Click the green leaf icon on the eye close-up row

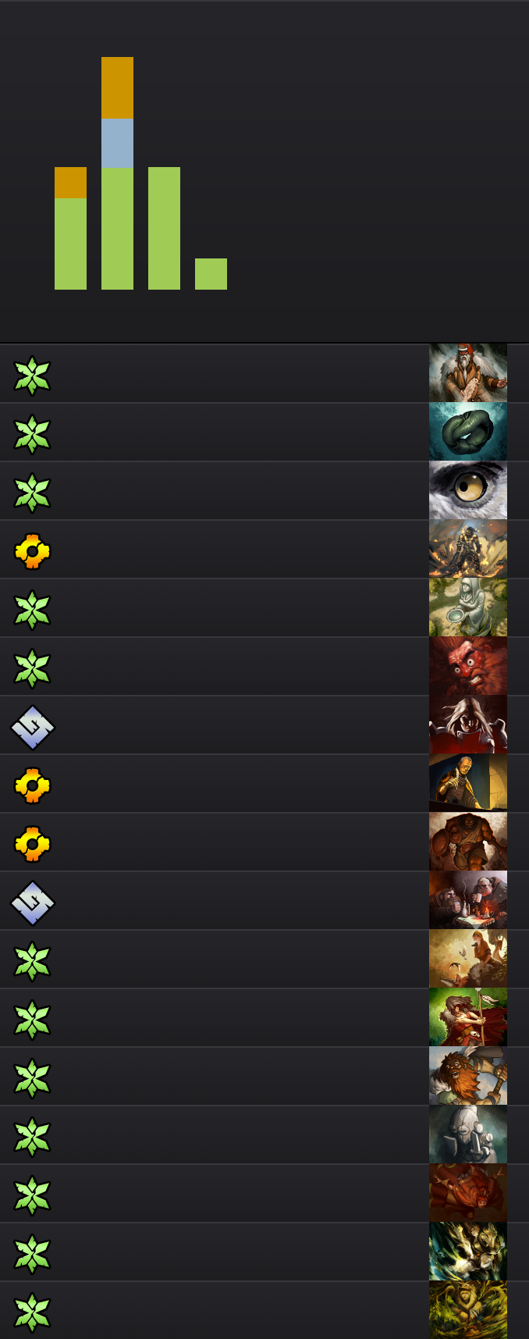click(32, 493)
